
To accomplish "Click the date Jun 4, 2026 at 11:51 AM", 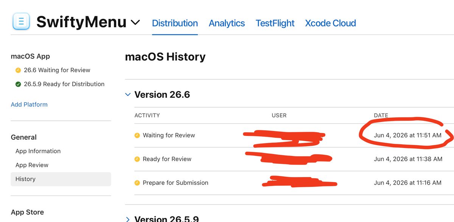I will point(407,135).
